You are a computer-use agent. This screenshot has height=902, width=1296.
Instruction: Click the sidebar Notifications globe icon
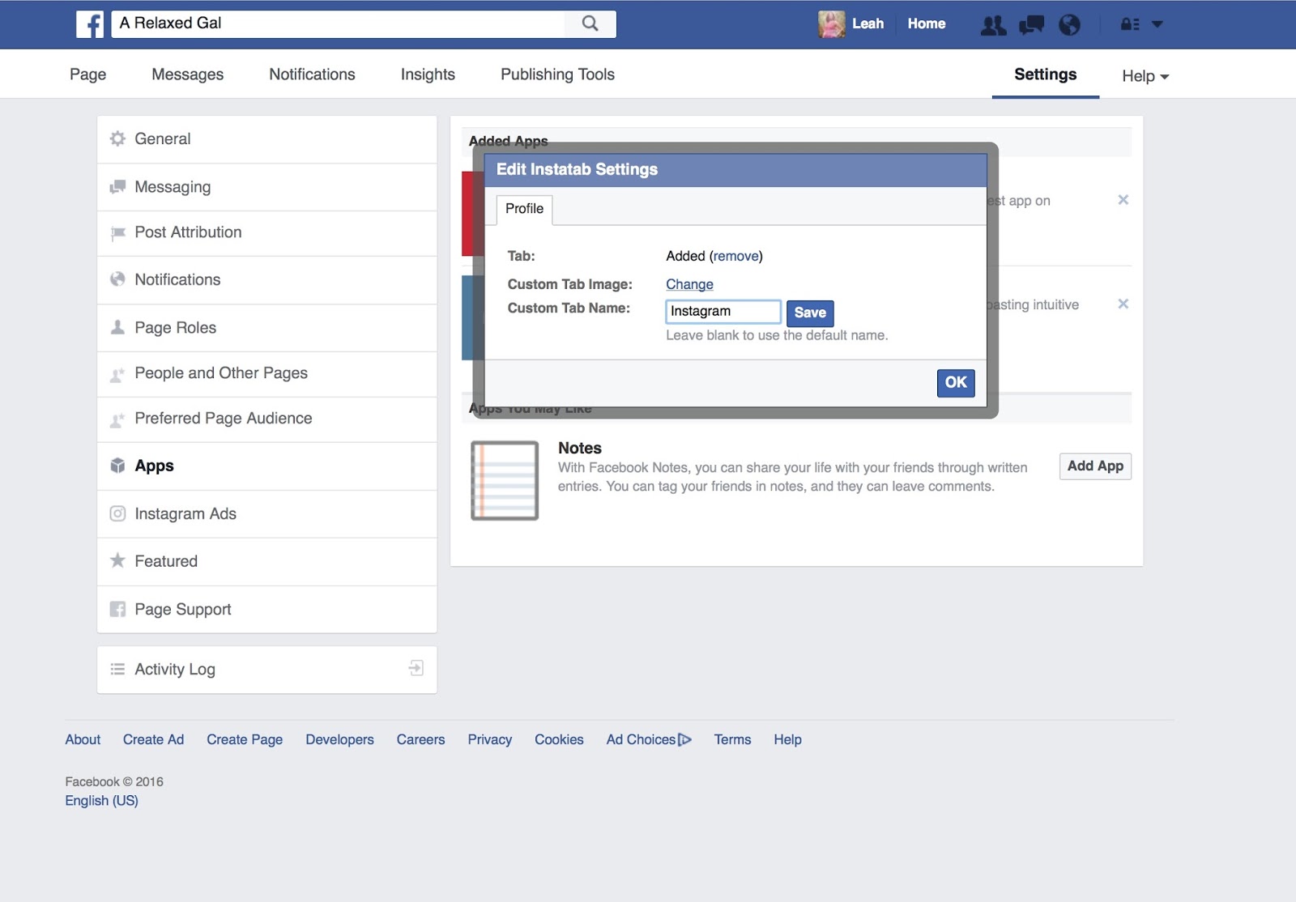pos(117,279)
